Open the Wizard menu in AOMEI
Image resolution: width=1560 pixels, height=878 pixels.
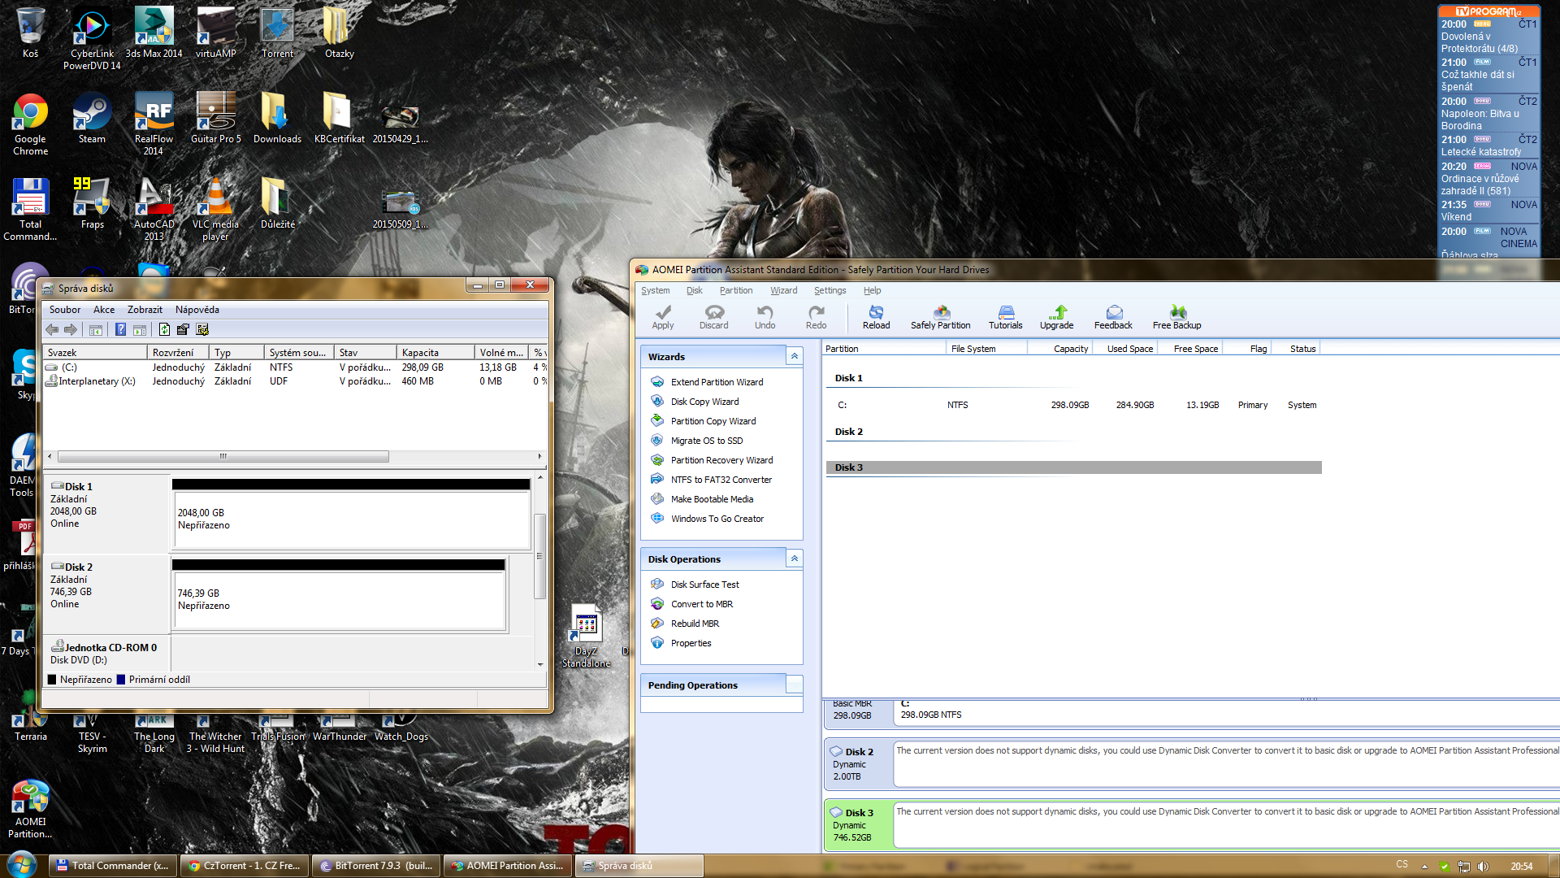click(784, 290)
